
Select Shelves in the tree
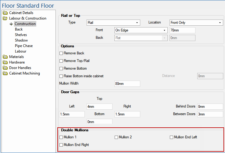(21, 35)
